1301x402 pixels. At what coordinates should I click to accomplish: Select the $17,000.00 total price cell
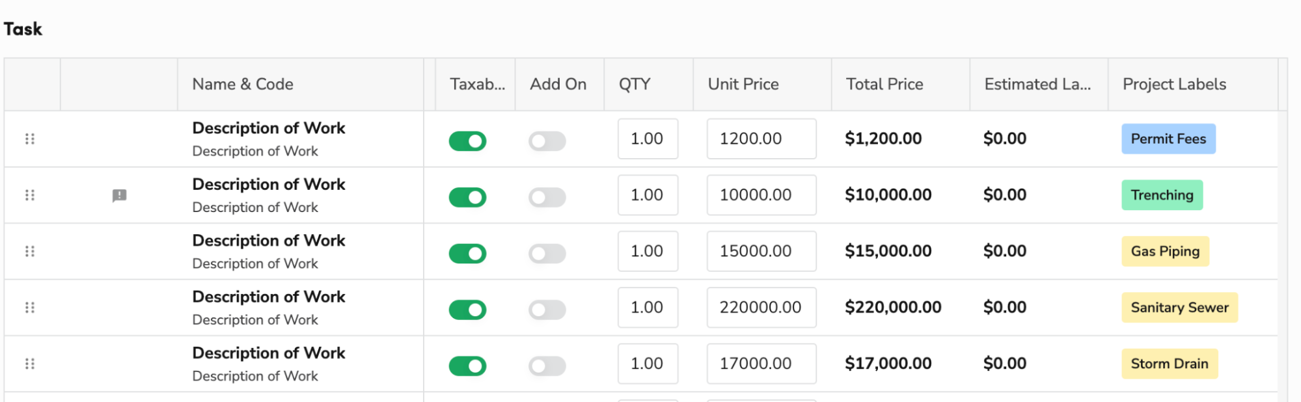[x=888, y=364]
